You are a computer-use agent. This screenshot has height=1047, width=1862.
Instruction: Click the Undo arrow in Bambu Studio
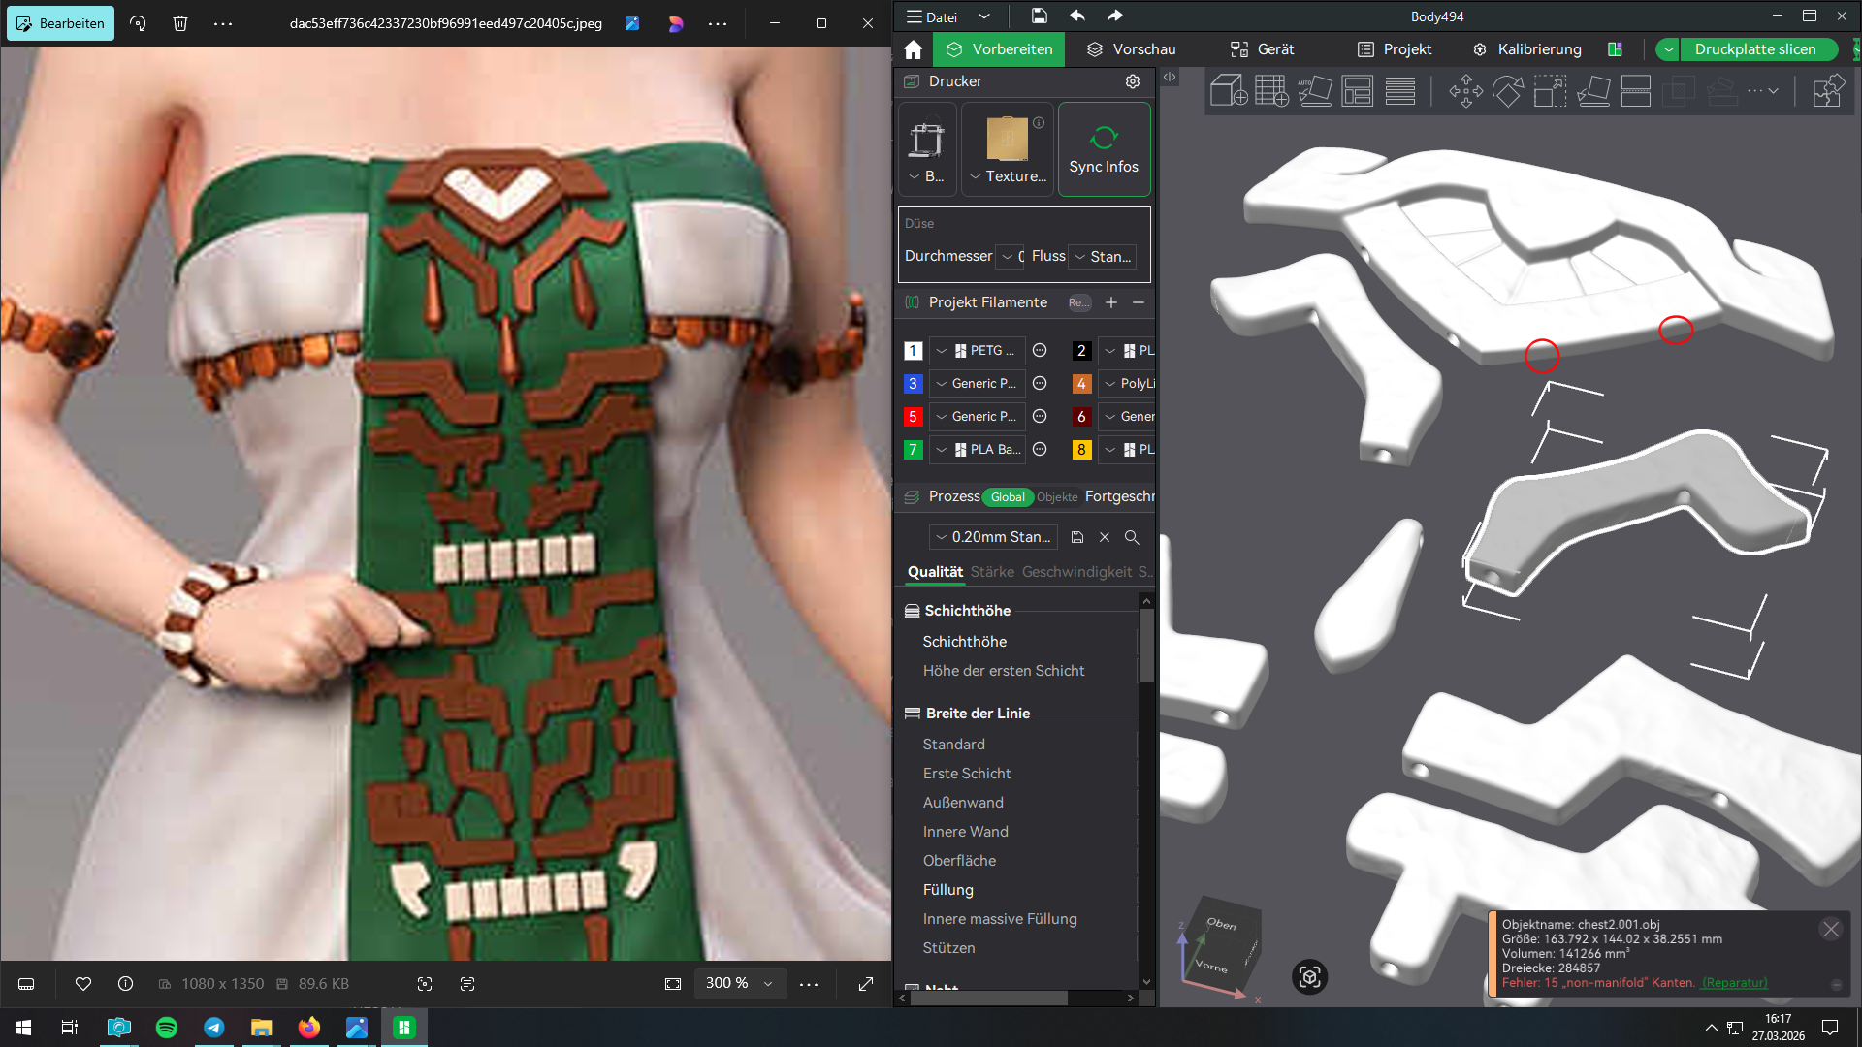coord(1077,16)
